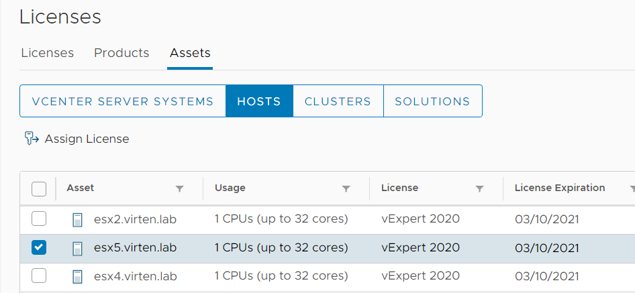Click the Assign License text
The image size is (635, 293).
[87, 139]
